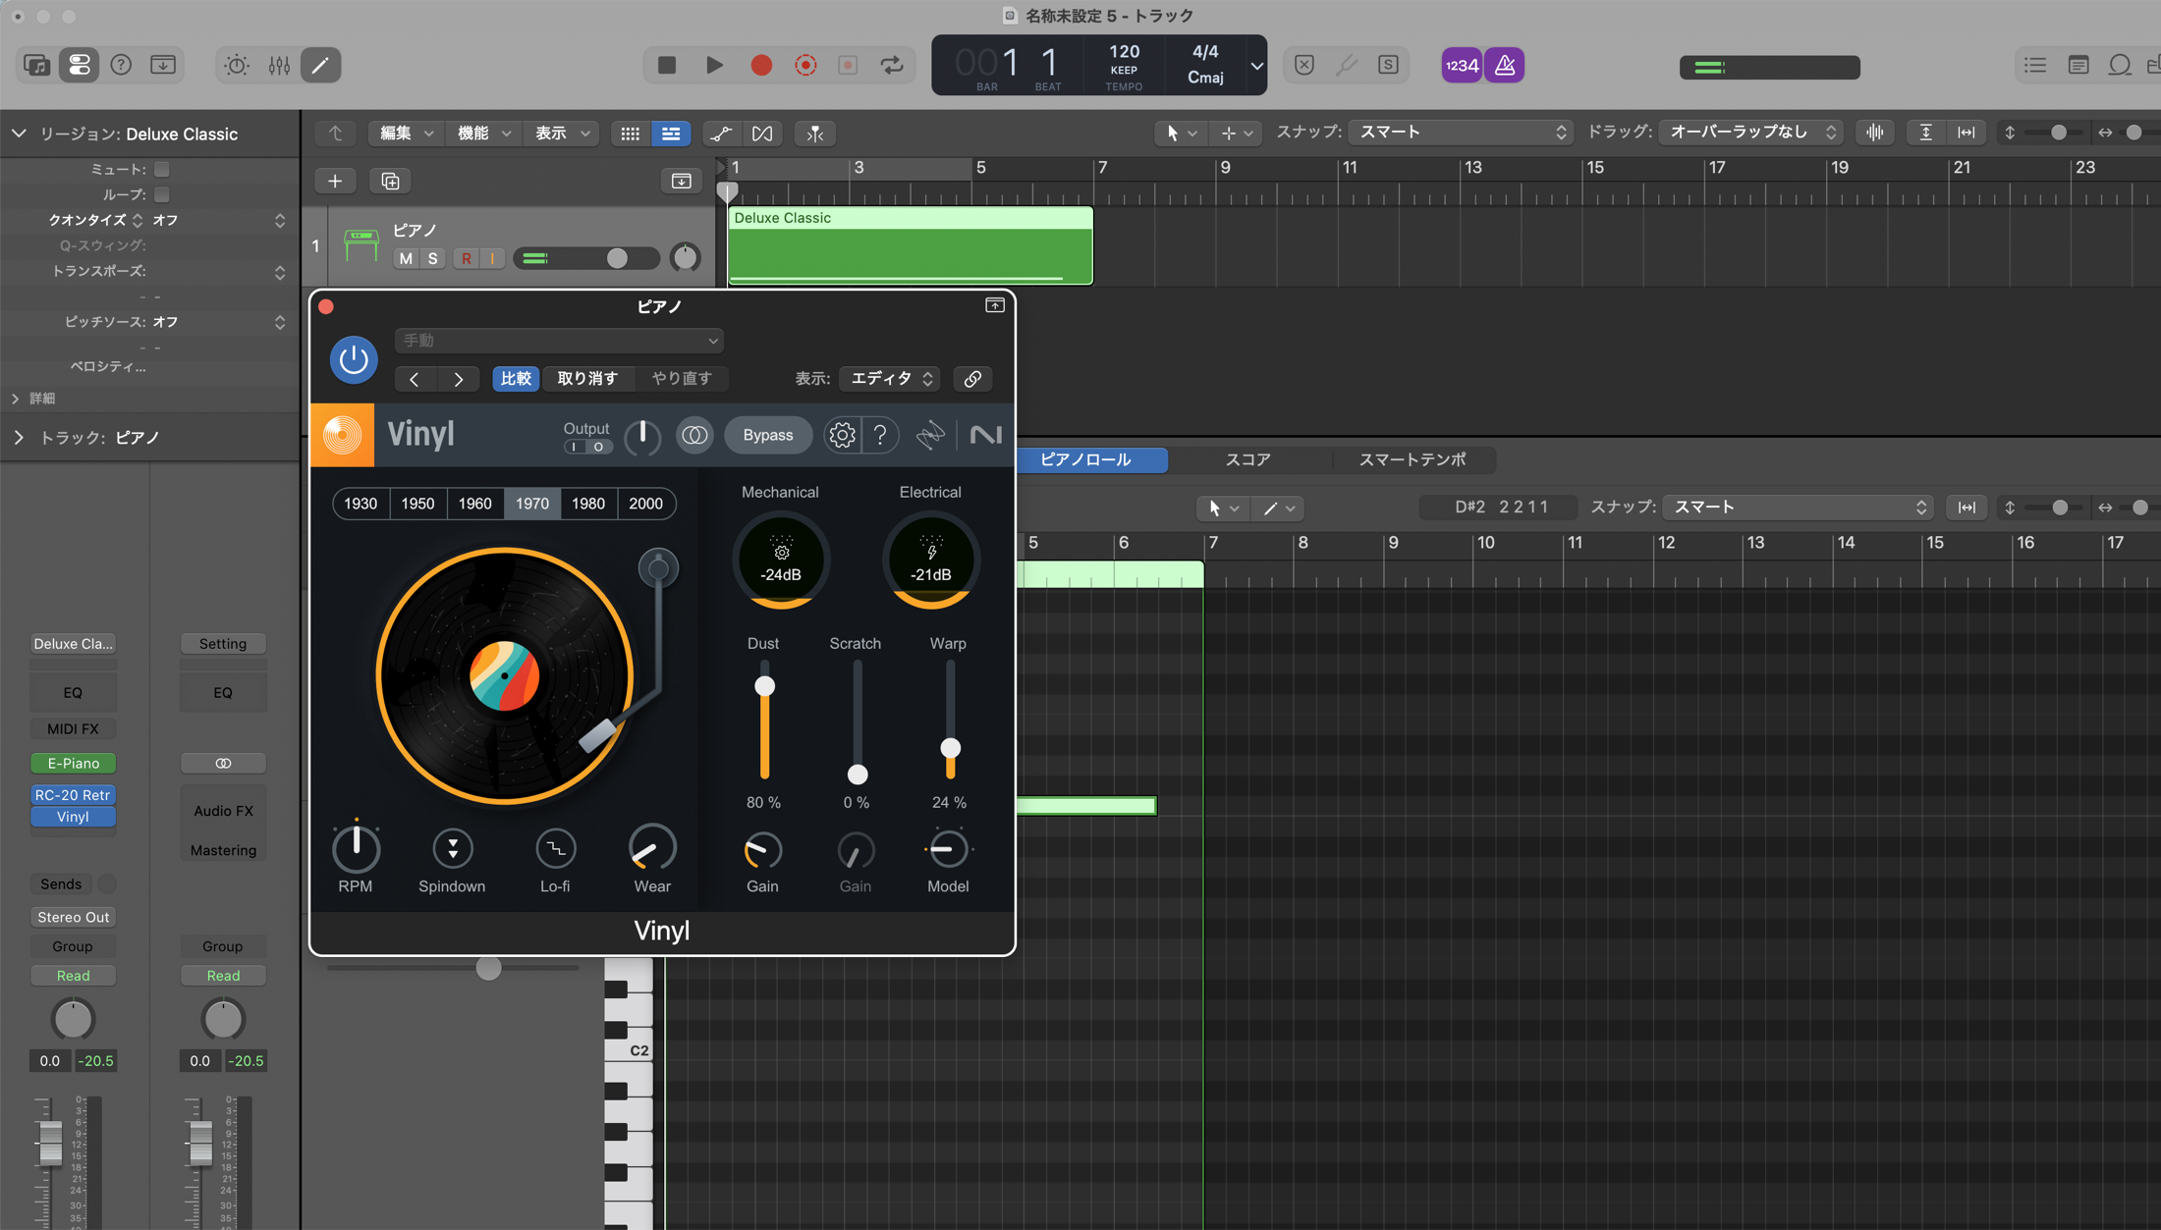Click the Duplicate Track icon
This screenshot has height=1230, width=2161.
point(390,181)
